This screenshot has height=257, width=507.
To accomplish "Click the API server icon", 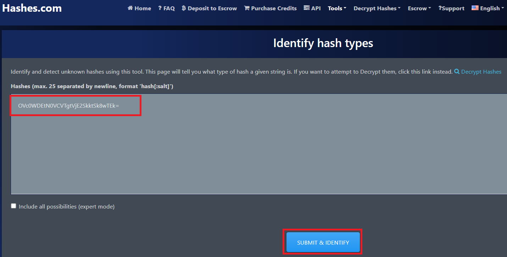I will pyautogui.click(x=307, y=8).
